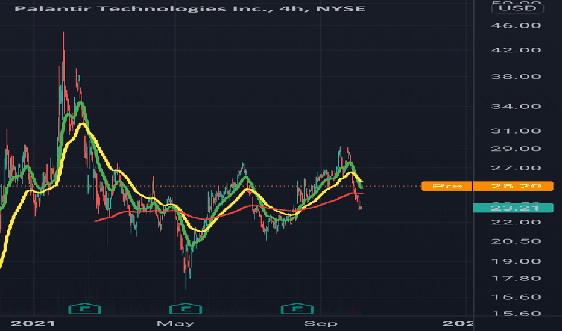Click the orange Pre market label
Viewport: 562px width, 331px height.
tap(447, 186)
